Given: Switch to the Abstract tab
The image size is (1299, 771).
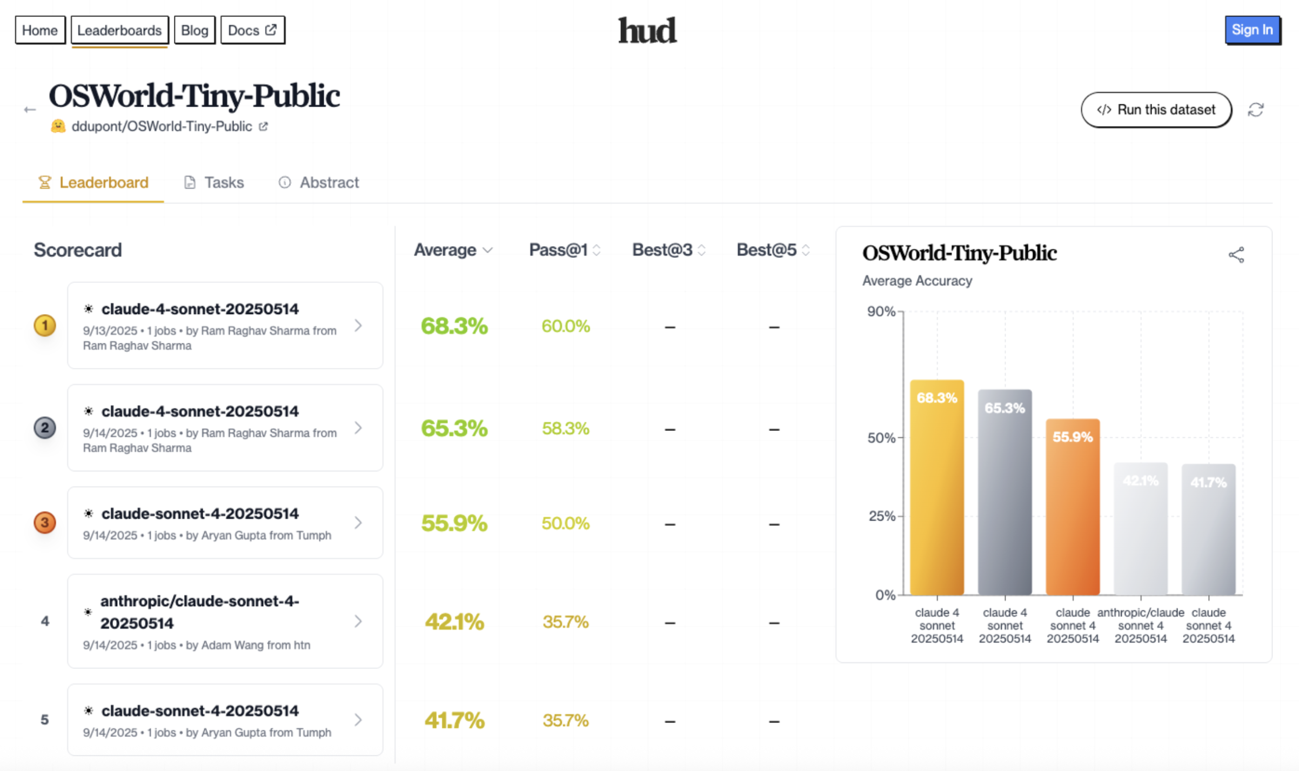Looking at the screenshot, I should [x=330, y=182].
